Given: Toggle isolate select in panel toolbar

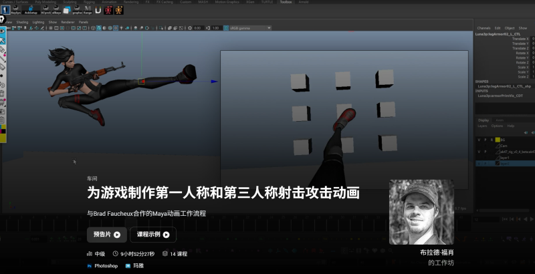Looking at the screenshot, I should pyautogui.click(x=162, y=28).
